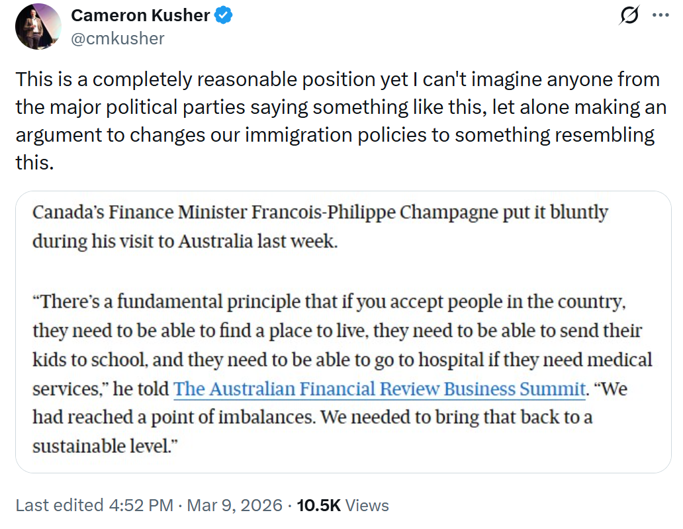
Task: Open the profile via the Cameron Kusher name
Action: pyautogui.click(x=139, y=17)
